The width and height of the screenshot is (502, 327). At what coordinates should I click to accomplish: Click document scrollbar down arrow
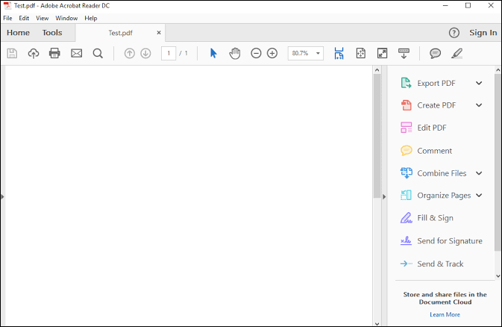[377, 323]
